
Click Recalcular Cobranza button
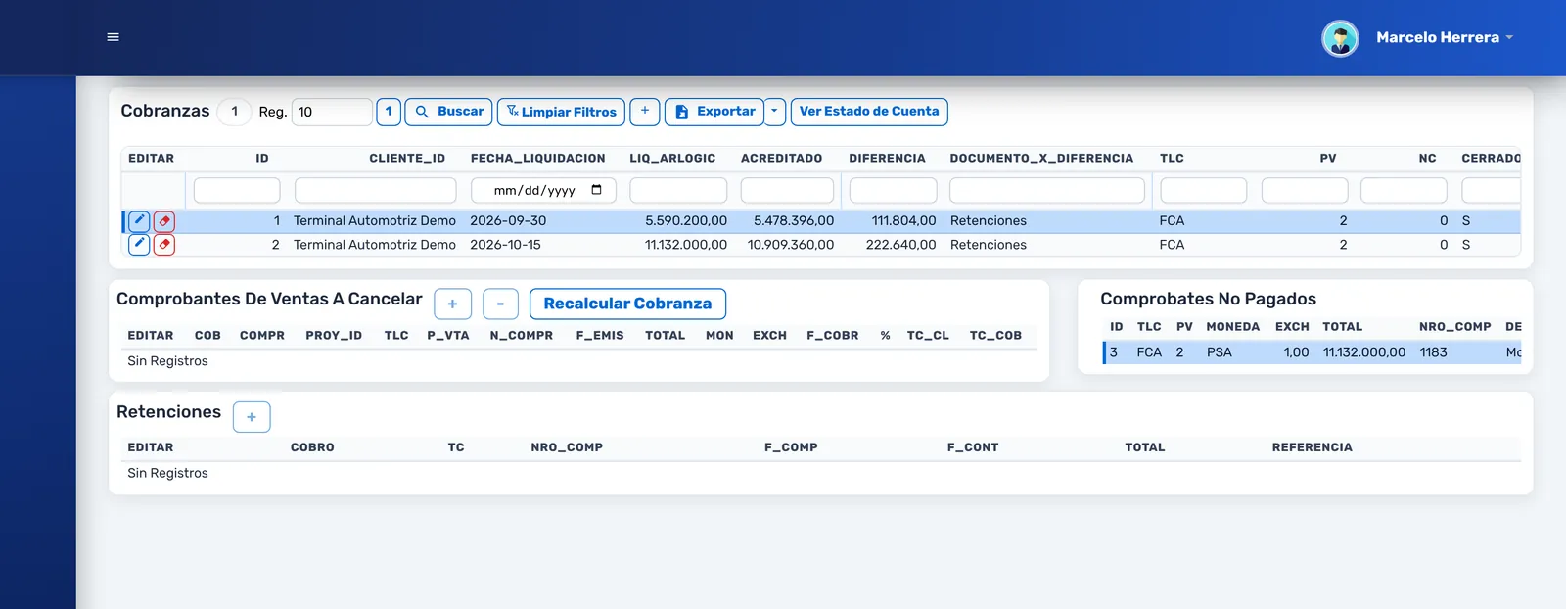pos(627,304)
